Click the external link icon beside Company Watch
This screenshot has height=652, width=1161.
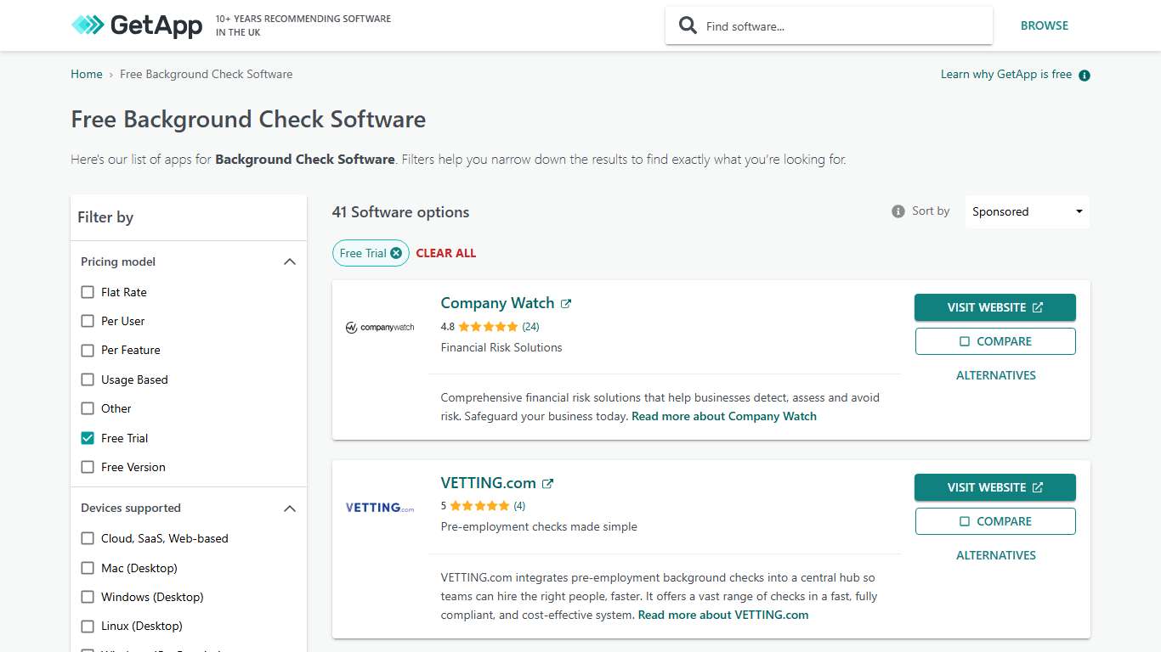pos(565,301)
